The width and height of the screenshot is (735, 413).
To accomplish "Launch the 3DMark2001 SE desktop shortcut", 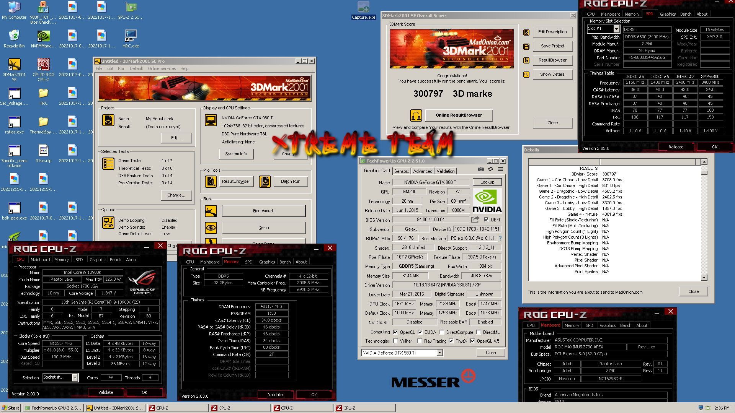I will click(14, 70).
